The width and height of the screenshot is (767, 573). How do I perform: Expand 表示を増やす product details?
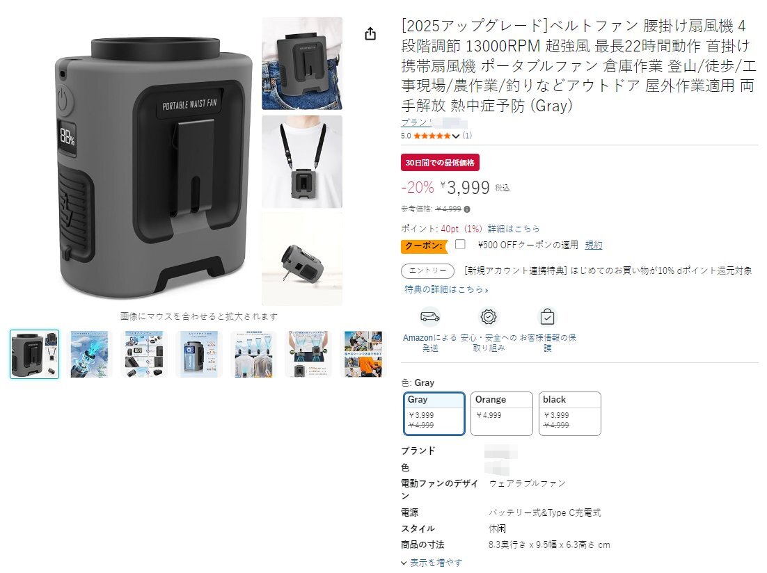tap(432, 563)
